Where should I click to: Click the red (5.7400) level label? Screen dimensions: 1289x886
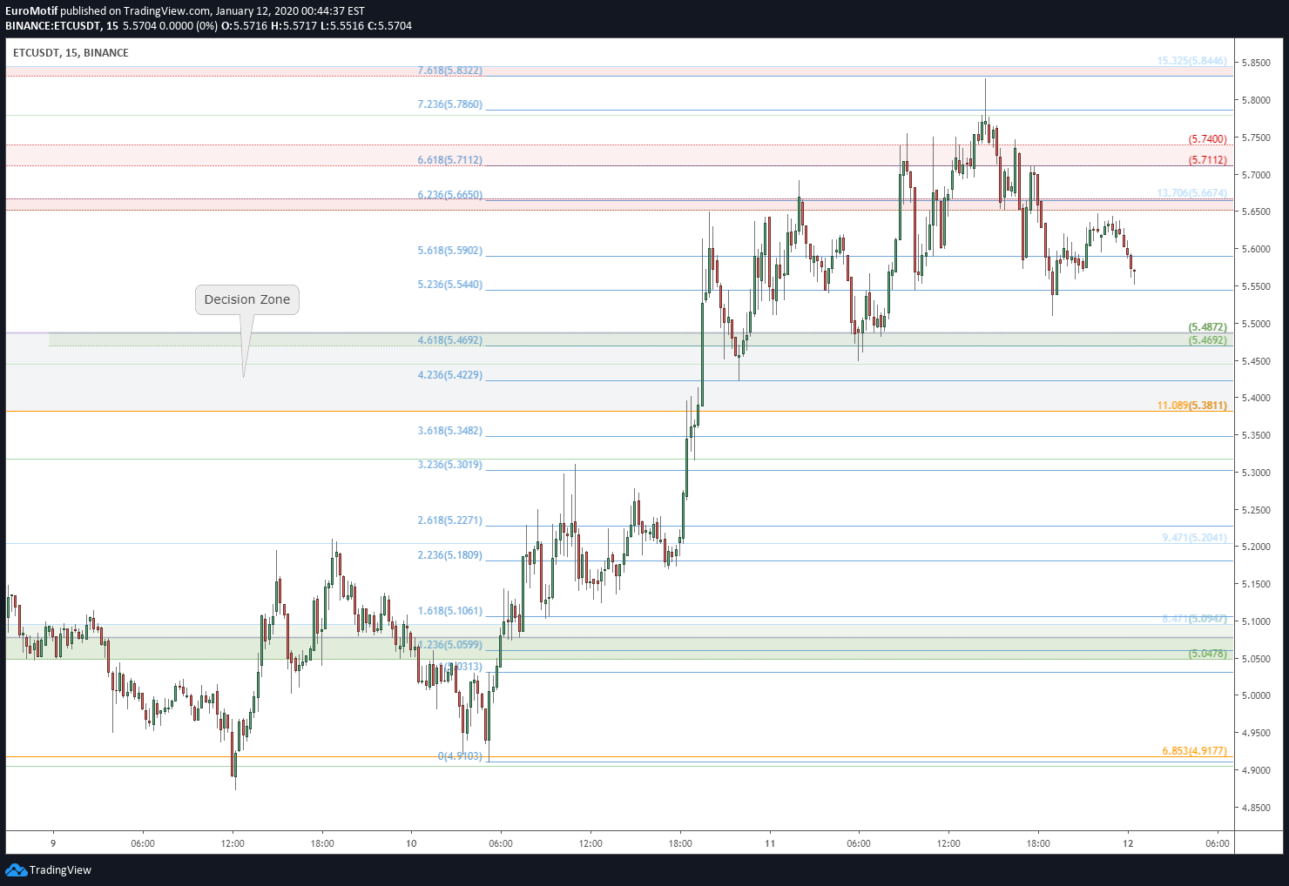tap(1208, 139)
